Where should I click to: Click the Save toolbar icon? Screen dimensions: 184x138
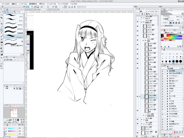38,7
